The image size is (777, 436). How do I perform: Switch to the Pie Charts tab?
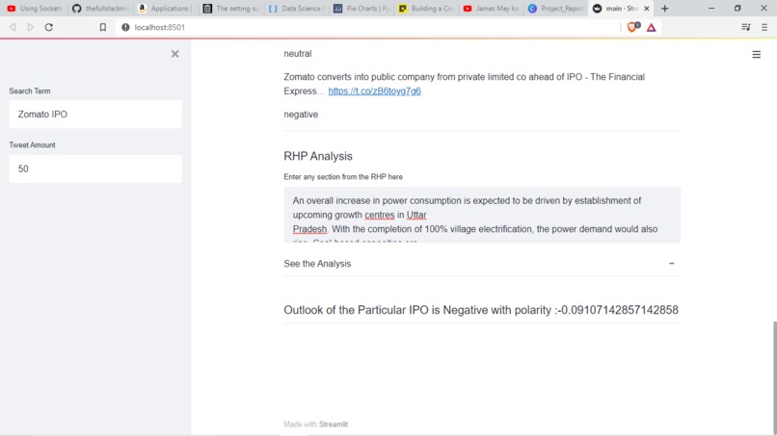(362, 9)
